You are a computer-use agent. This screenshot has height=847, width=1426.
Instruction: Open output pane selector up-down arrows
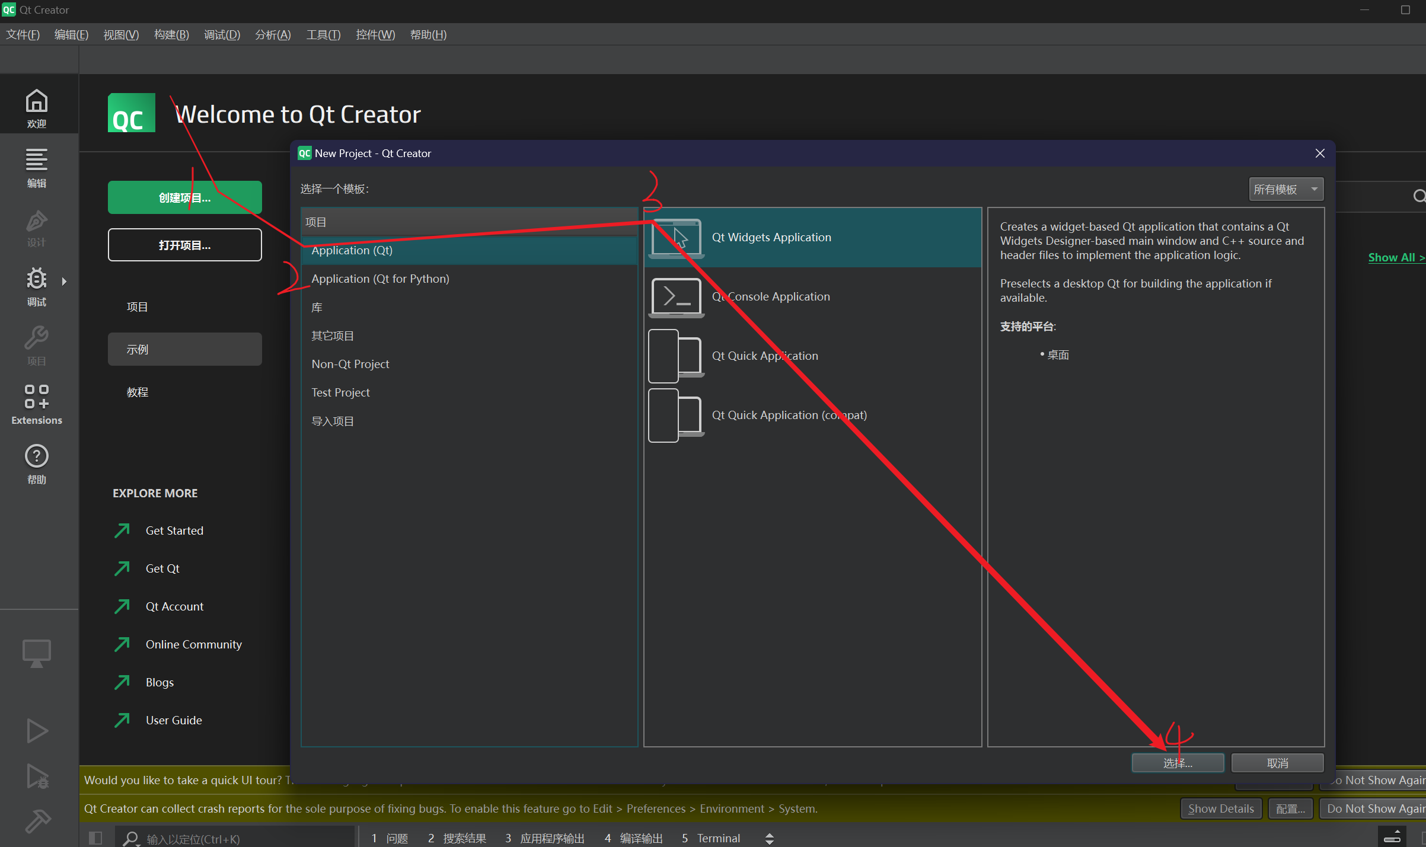coord(769,838)
